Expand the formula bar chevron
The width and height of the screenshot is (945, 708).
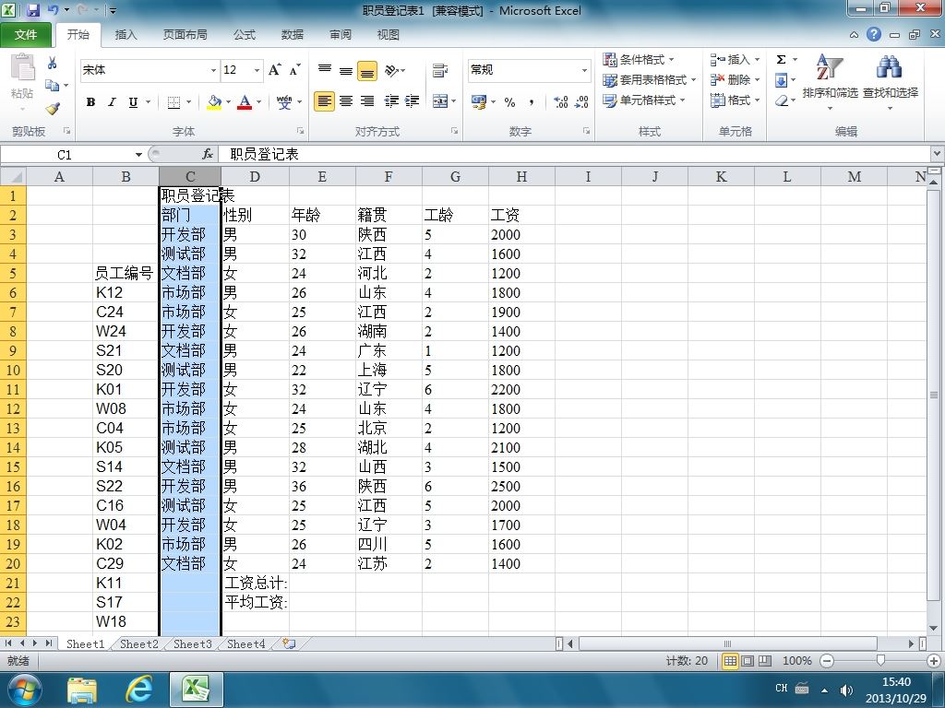(x=938, y=154)
